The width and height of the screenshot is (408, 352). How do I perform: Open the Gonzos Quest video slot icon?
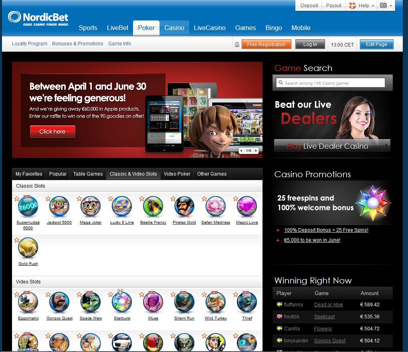[59, 302]
